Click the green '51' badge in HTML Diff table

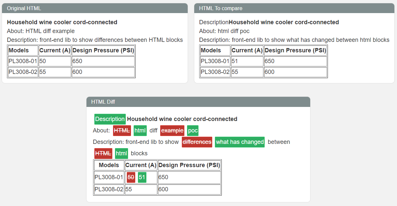pos(142,177)
